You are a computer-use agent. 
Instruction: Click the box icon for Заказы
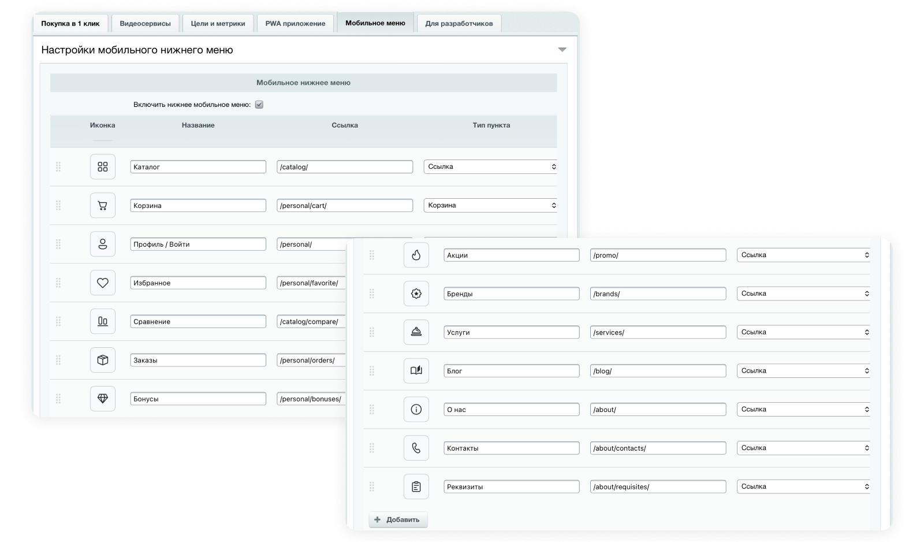pyautogui.click(x=103, y=360)
